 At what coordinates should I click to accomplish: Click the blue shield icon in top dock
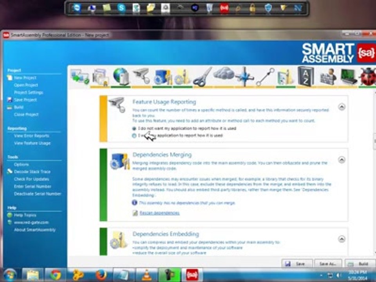[x=268, y=8]
